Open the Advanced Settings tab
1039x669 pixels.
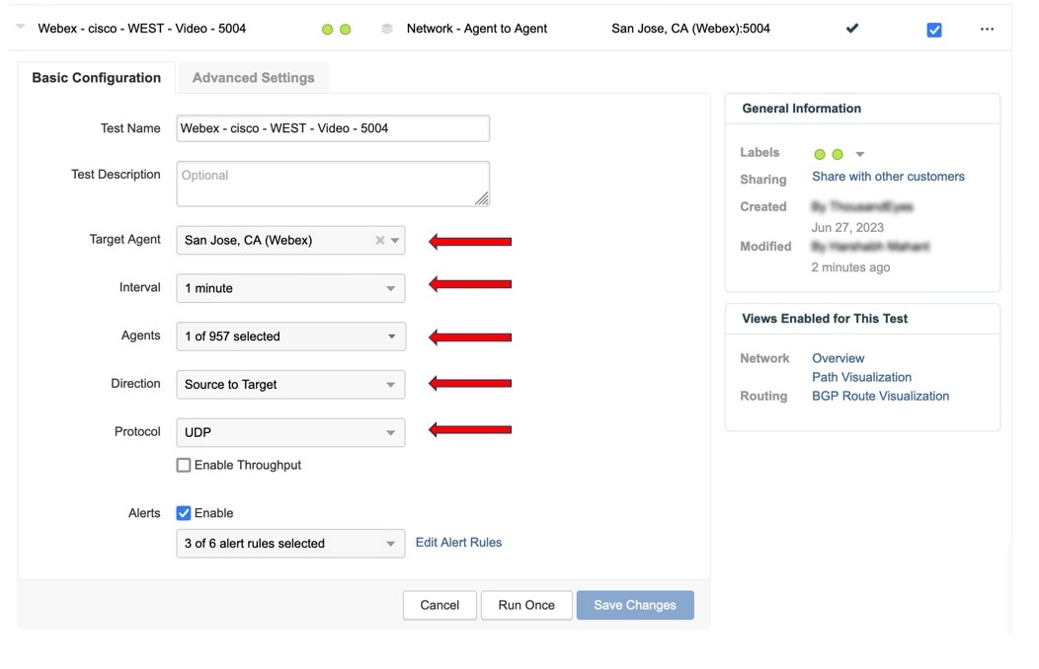pyautogui.click(x=253, y=77)
